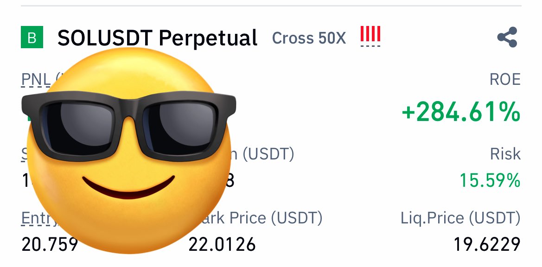Select the Cross 50X leverage label

(309, 38)
